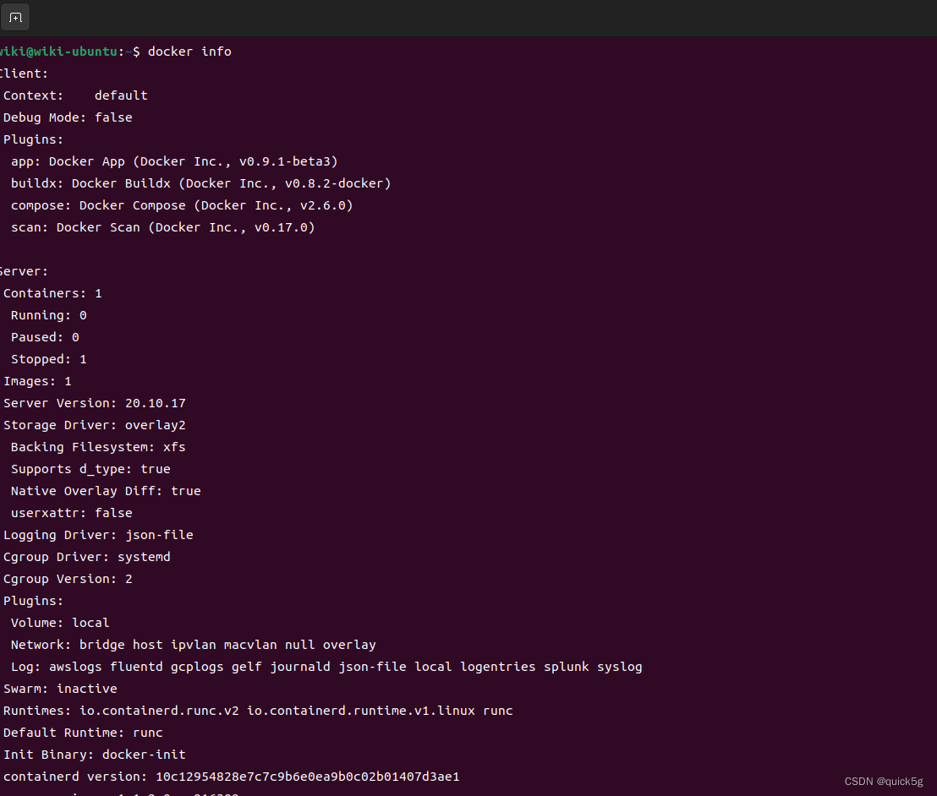Click the CSDN @quick5g watermark

coord(885,782)
